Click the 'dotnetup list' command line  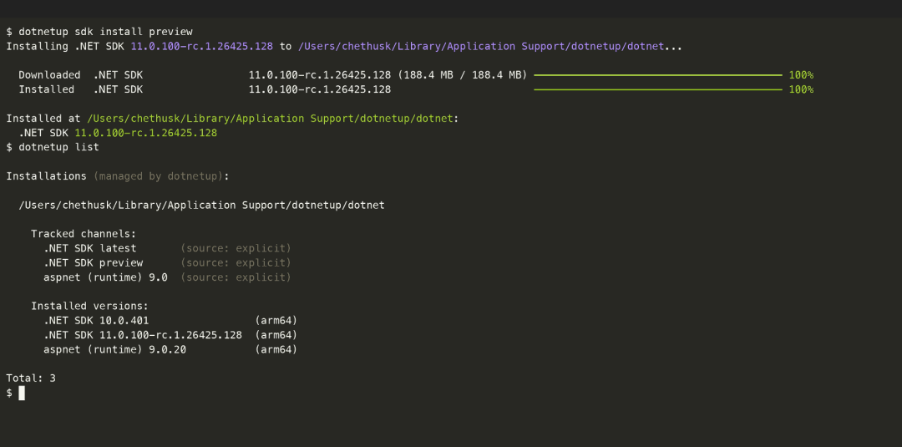(58, 147)
